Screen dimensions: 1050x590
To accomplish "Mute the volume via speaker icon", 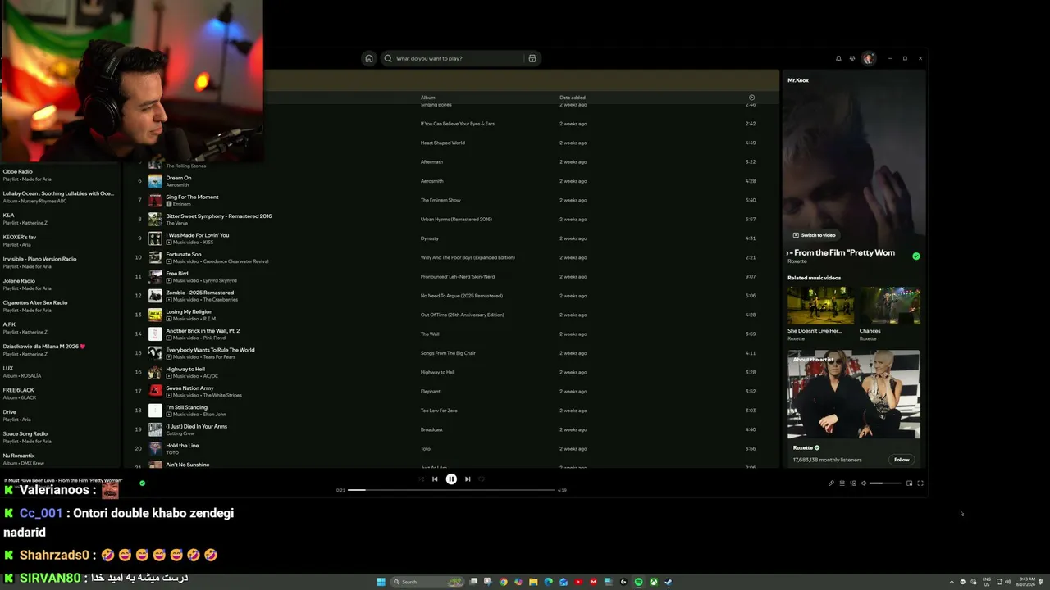I will click(864, 483).
